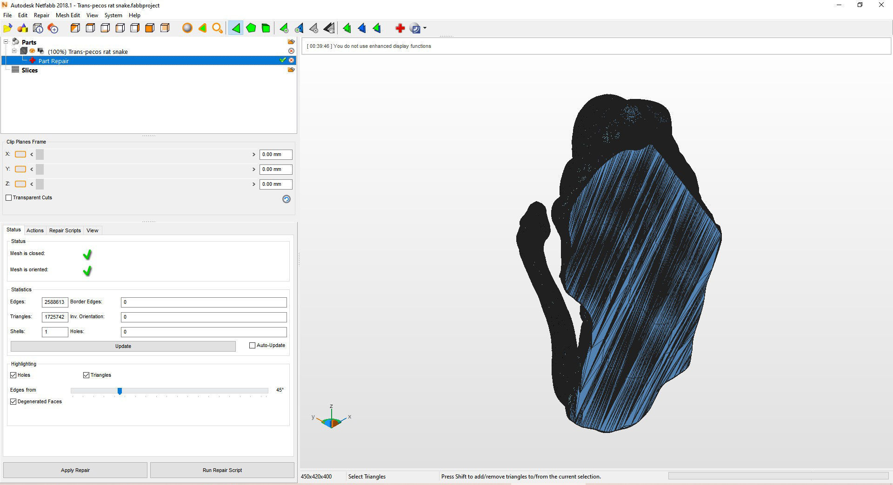Viewport: 893px width, 485px height.
Task: Click the Apply Repair button
Action: pyautogui.click(x=75, y=470)
